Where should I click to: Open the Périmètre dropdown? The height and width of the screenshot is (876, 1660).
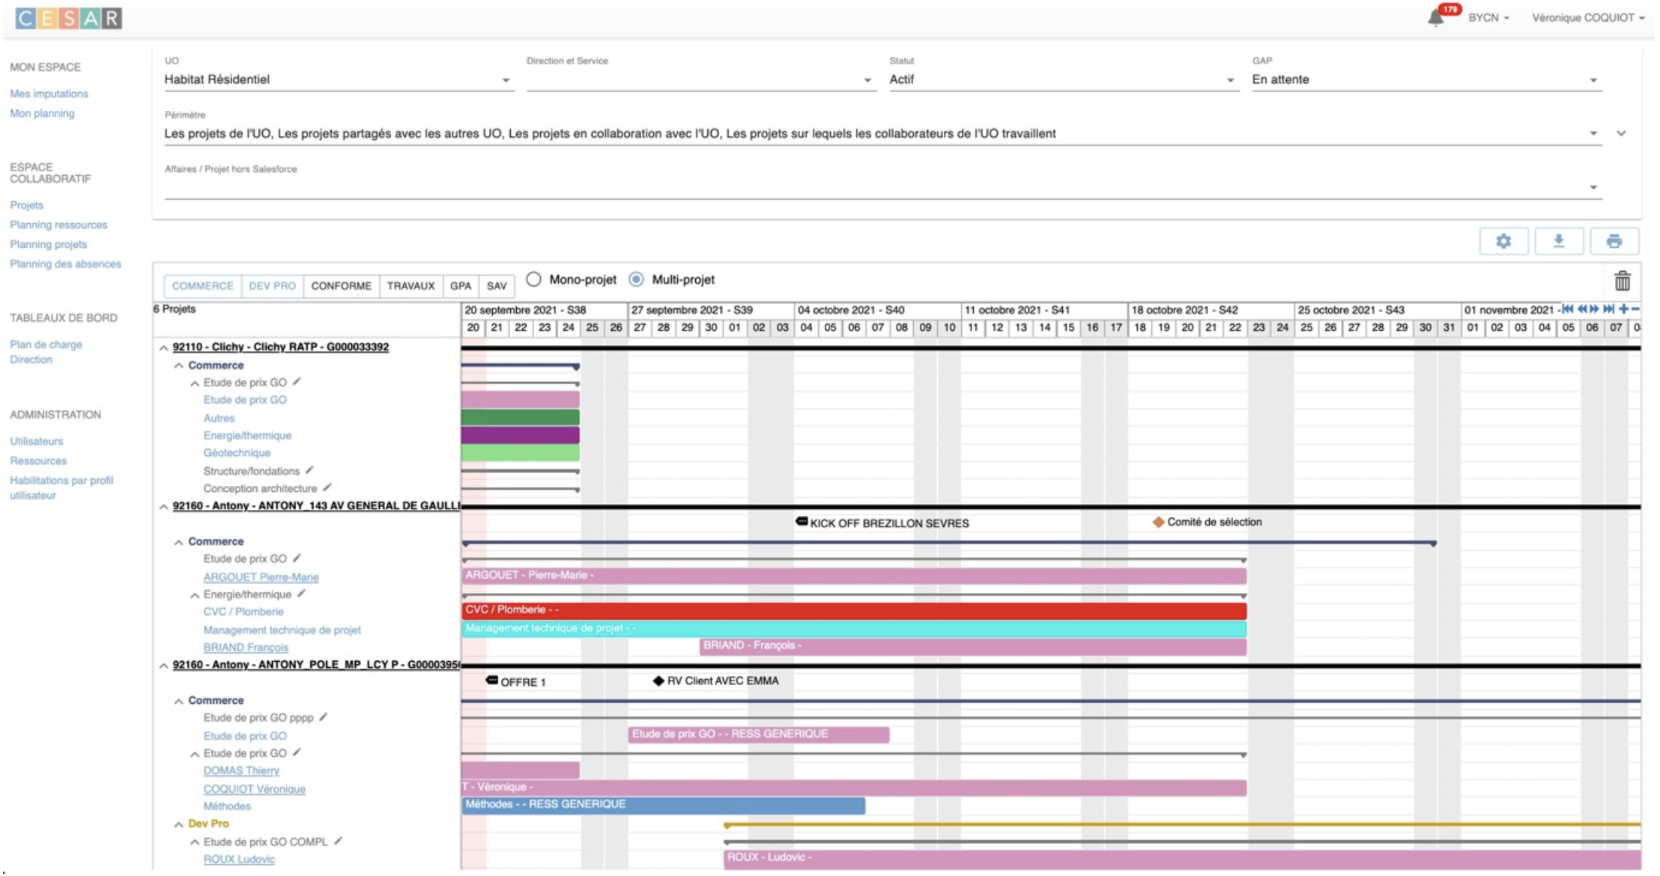[x=882, y=133]
